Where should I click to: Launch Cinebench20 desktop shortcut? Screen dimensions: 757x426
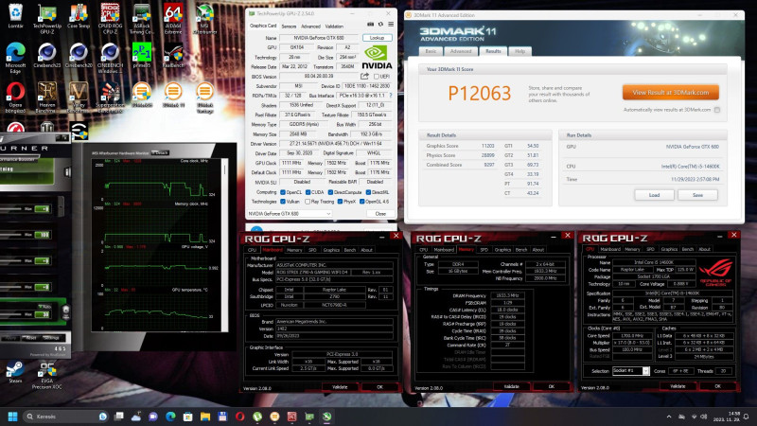click(79, 56)
